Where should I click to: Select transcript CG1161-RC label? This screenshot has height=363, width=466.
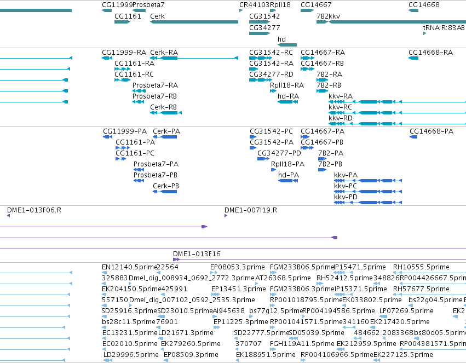(x=134, y=74)
